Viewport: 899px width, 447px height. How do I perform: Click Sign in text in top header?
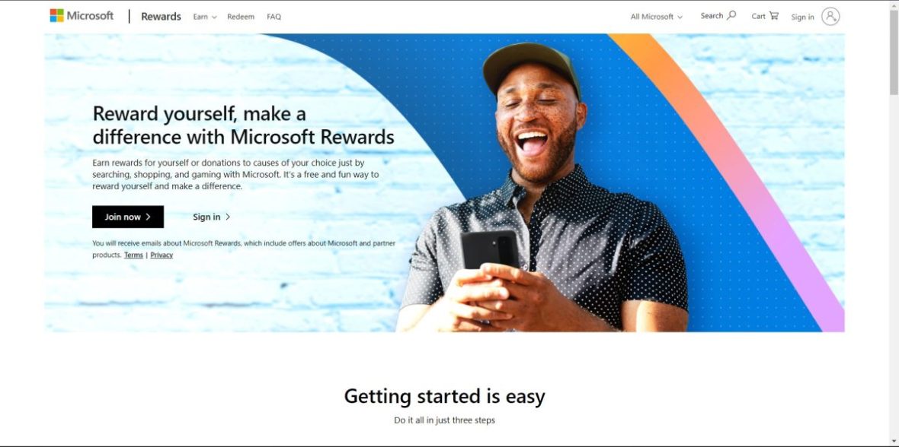coord(802,17)
